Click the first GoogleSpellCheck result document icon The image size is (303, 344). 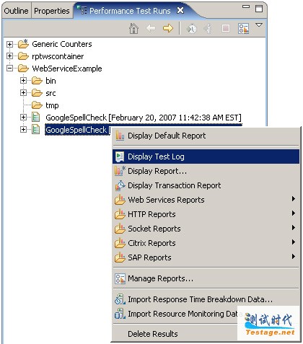(x=36, y=118)
